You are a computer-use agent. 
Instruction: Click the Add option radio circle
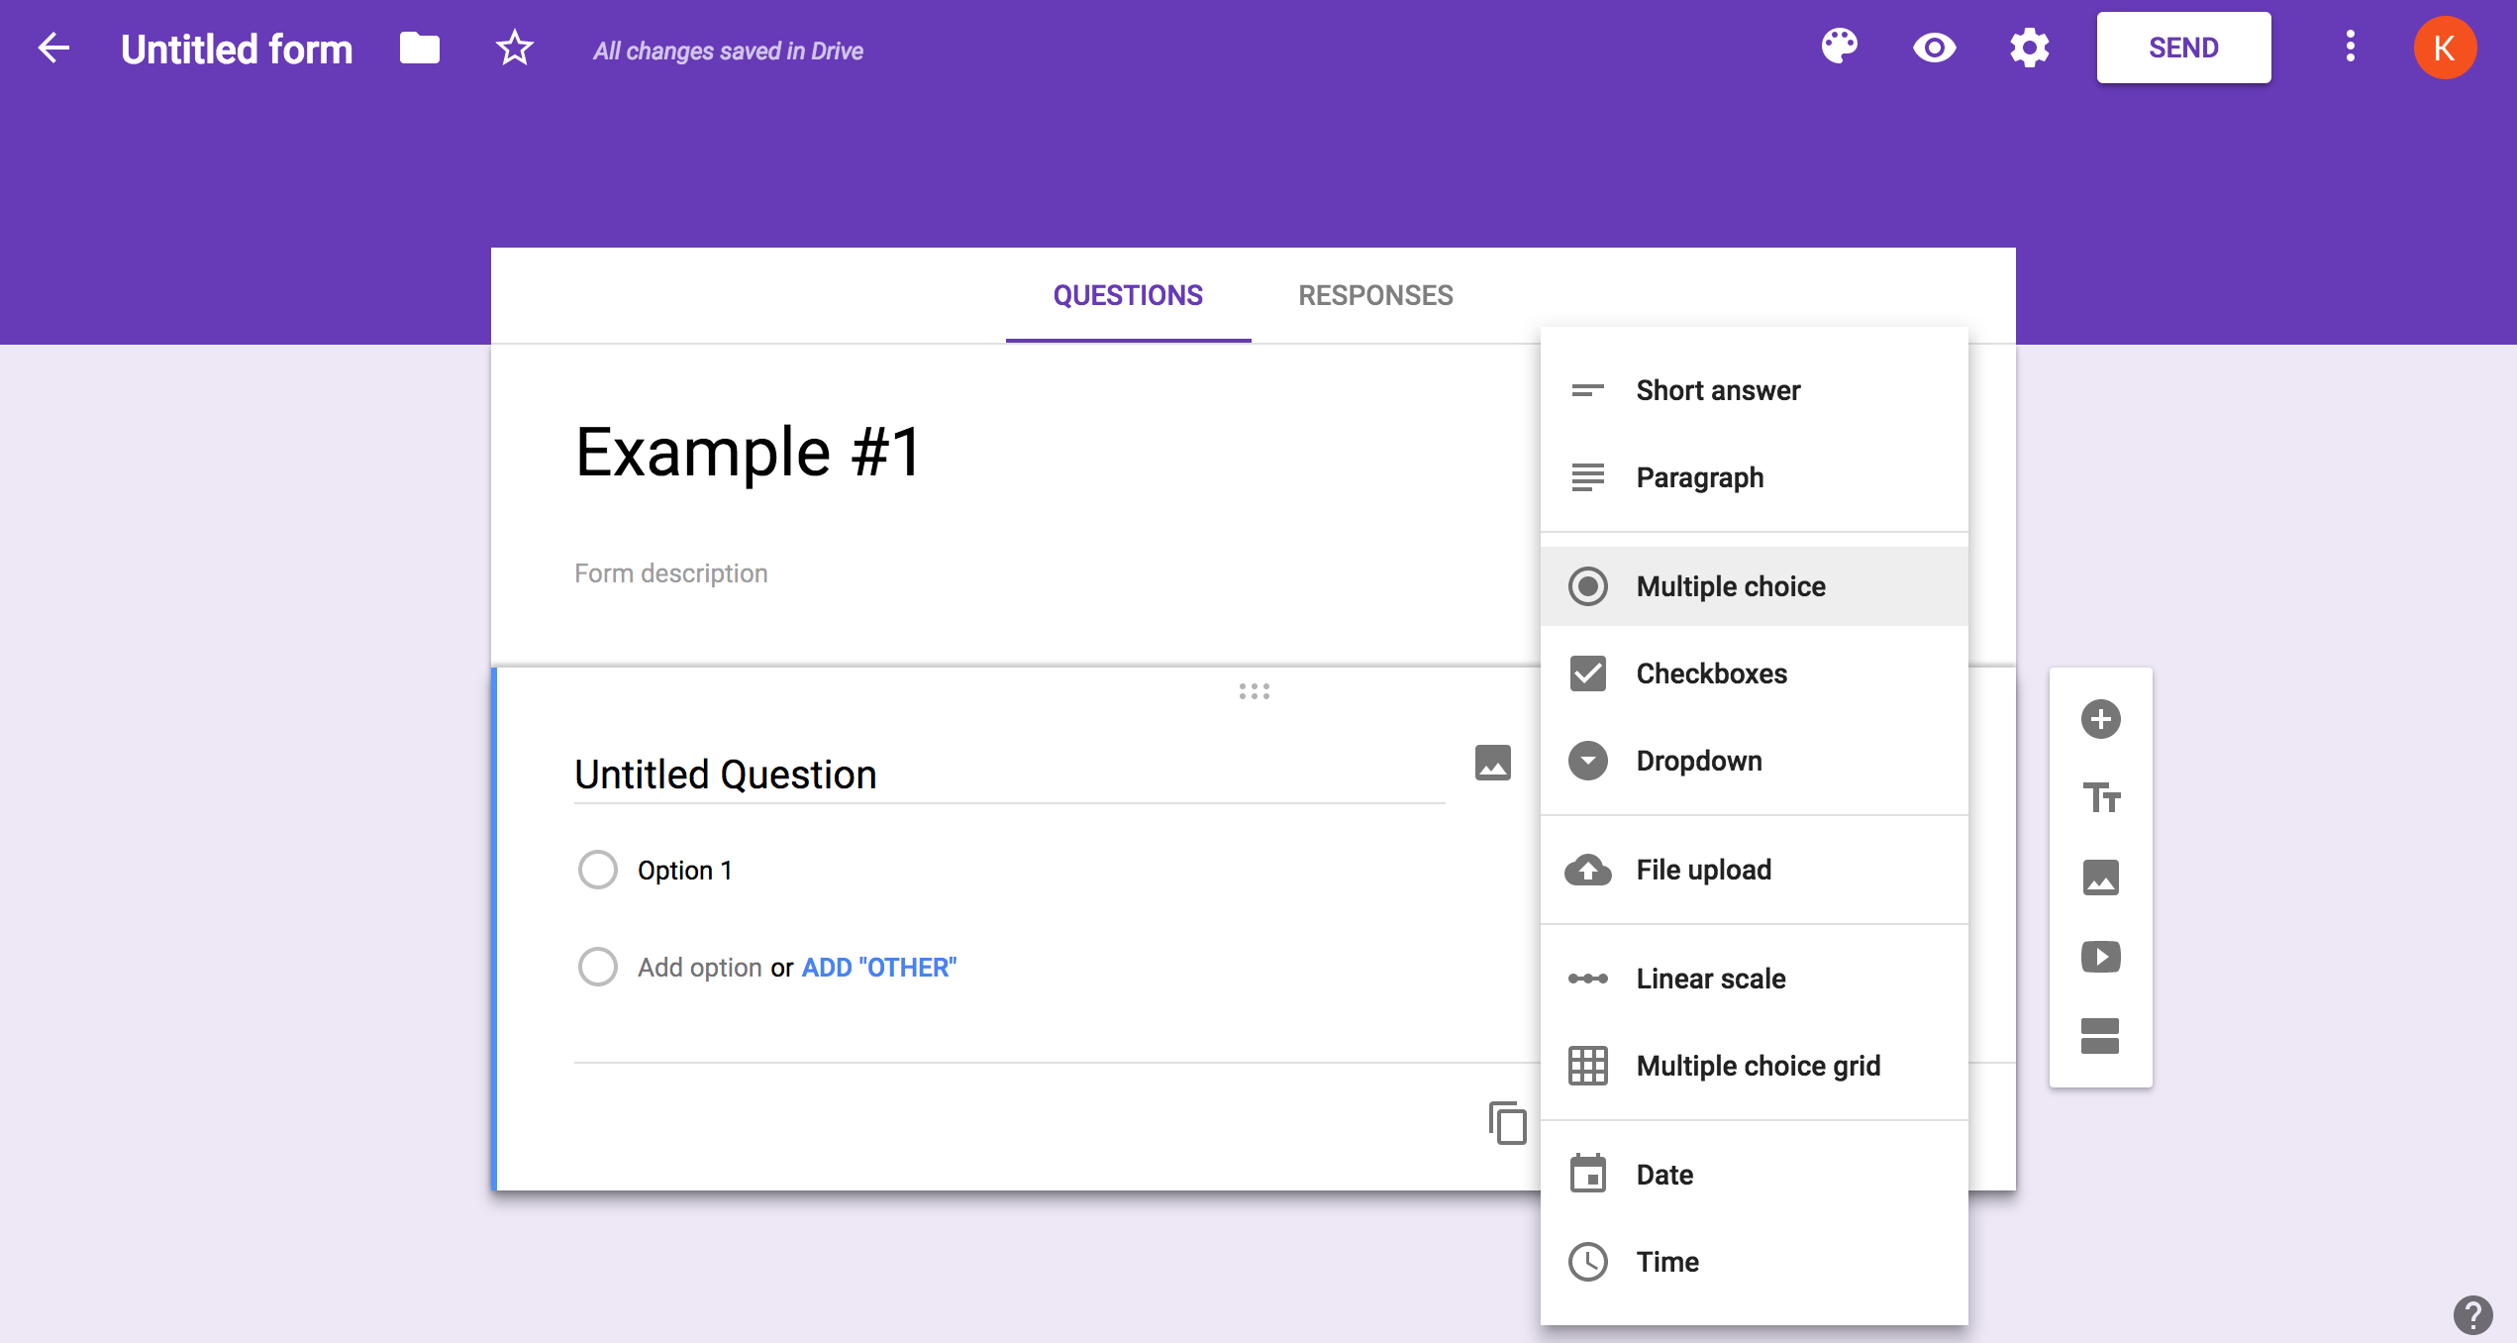click(598, 967)
